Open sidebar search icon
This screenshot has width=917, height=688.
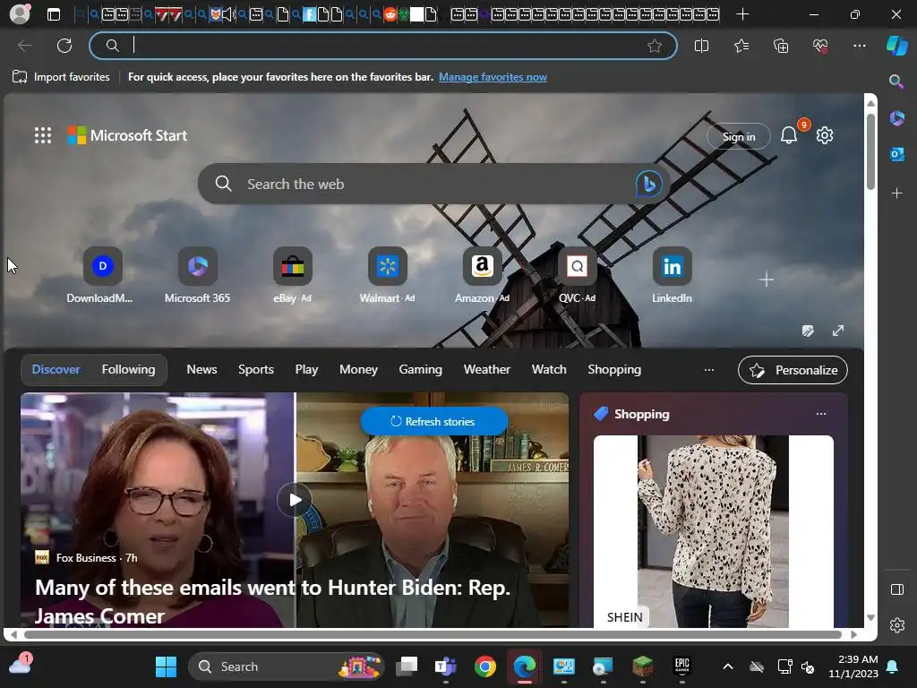point(896,82)
